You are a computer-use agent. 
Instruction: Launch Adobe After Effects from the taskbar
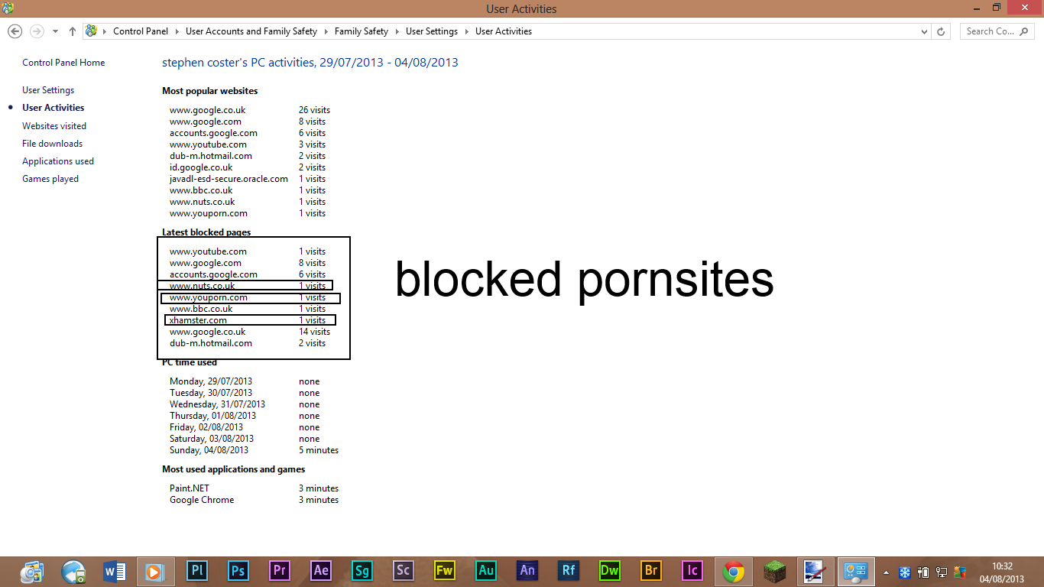point(321,570)
